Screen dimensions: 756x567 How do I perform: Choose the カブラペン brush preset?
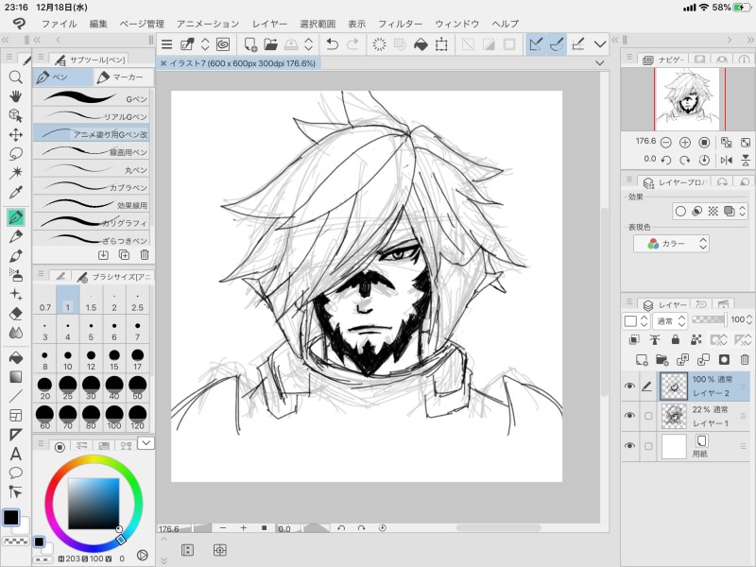92,187
